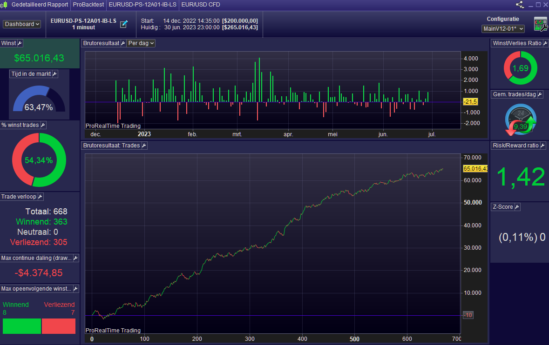
Task: Click the Neutraal: 0 text
Action: (x=37, y=232)
